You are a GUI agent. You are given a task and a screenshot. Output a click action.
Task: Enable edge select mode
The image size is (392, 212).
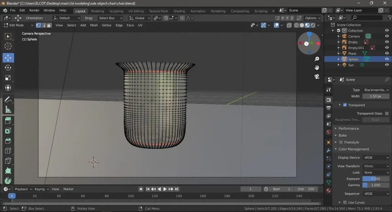(x=44, y=25)
